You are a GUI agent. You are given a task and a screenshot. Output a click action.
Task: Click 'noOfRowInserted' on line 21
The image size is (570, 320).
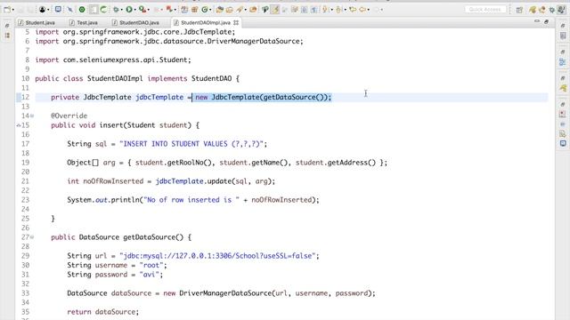point(113,181)
